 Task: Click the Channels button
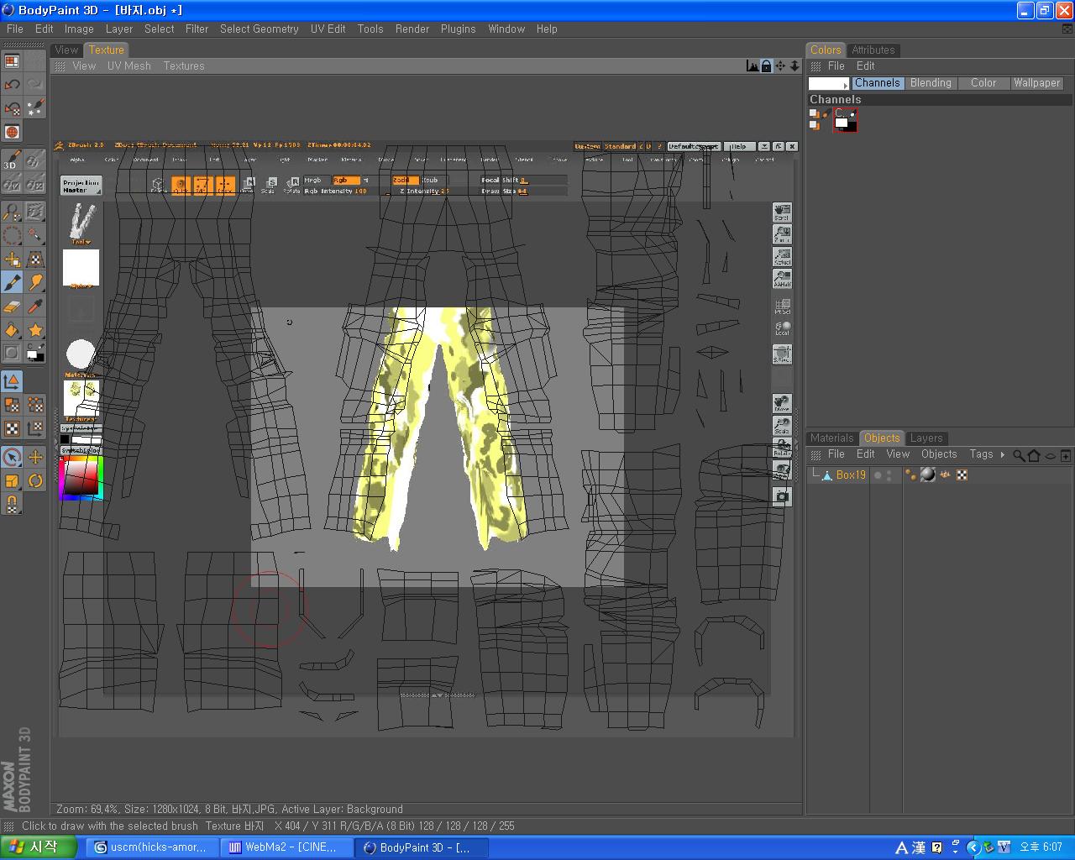point(878,83)
